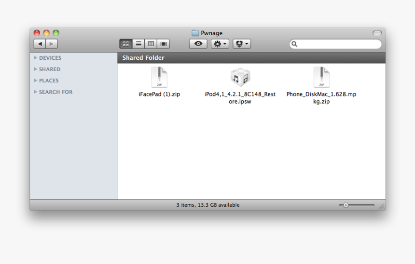Screen dimensions: 415x264
Task: Select the Phone_DiskMac_1.628.mpkg.zip file icon
Action: click(x=321, y=78)
